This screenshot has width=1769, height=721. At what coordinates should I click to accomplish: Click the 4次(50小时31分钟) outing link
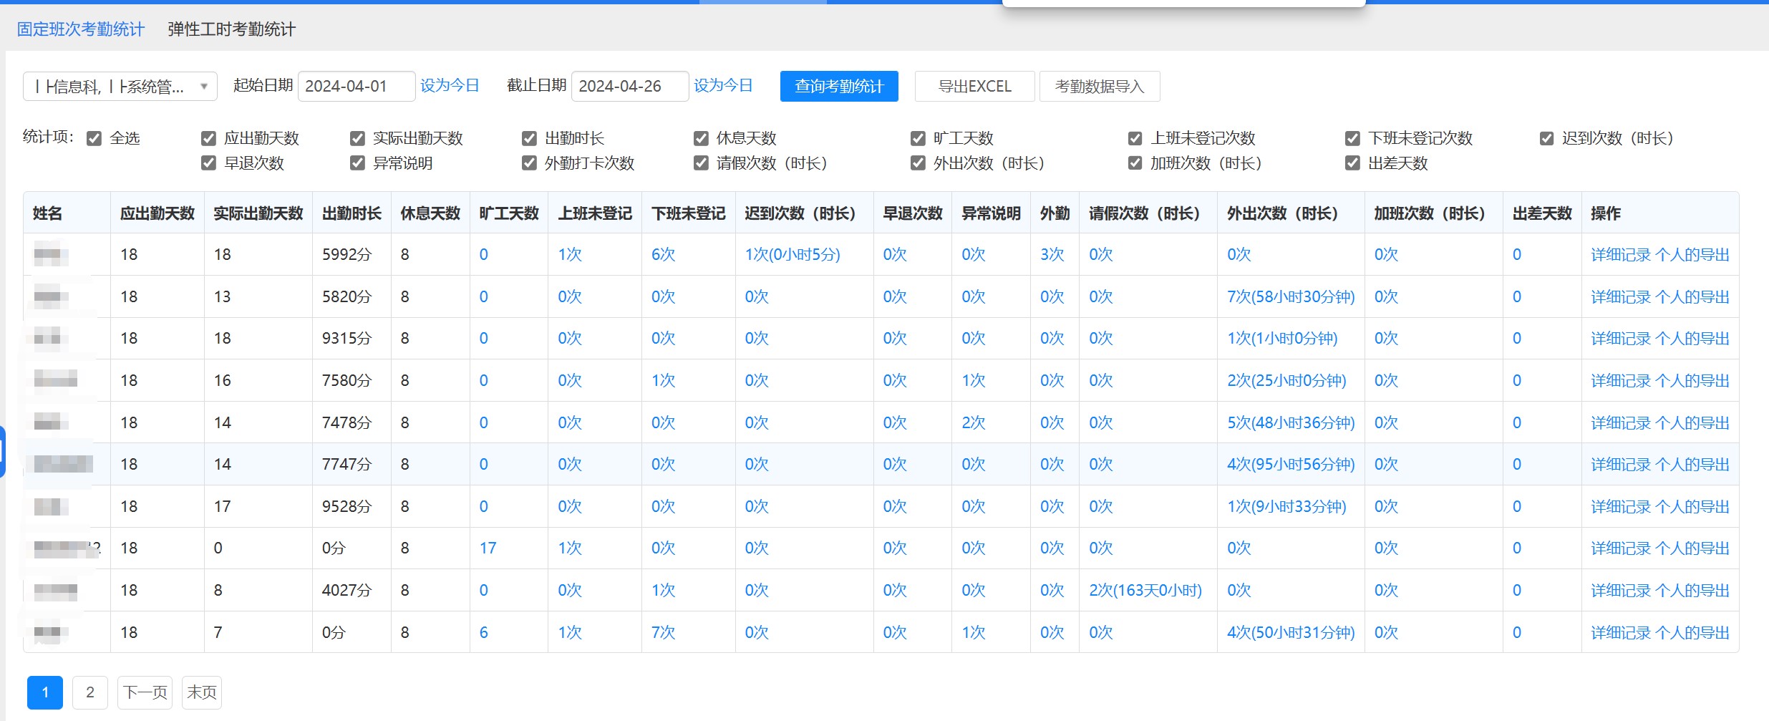(1291, 633)
